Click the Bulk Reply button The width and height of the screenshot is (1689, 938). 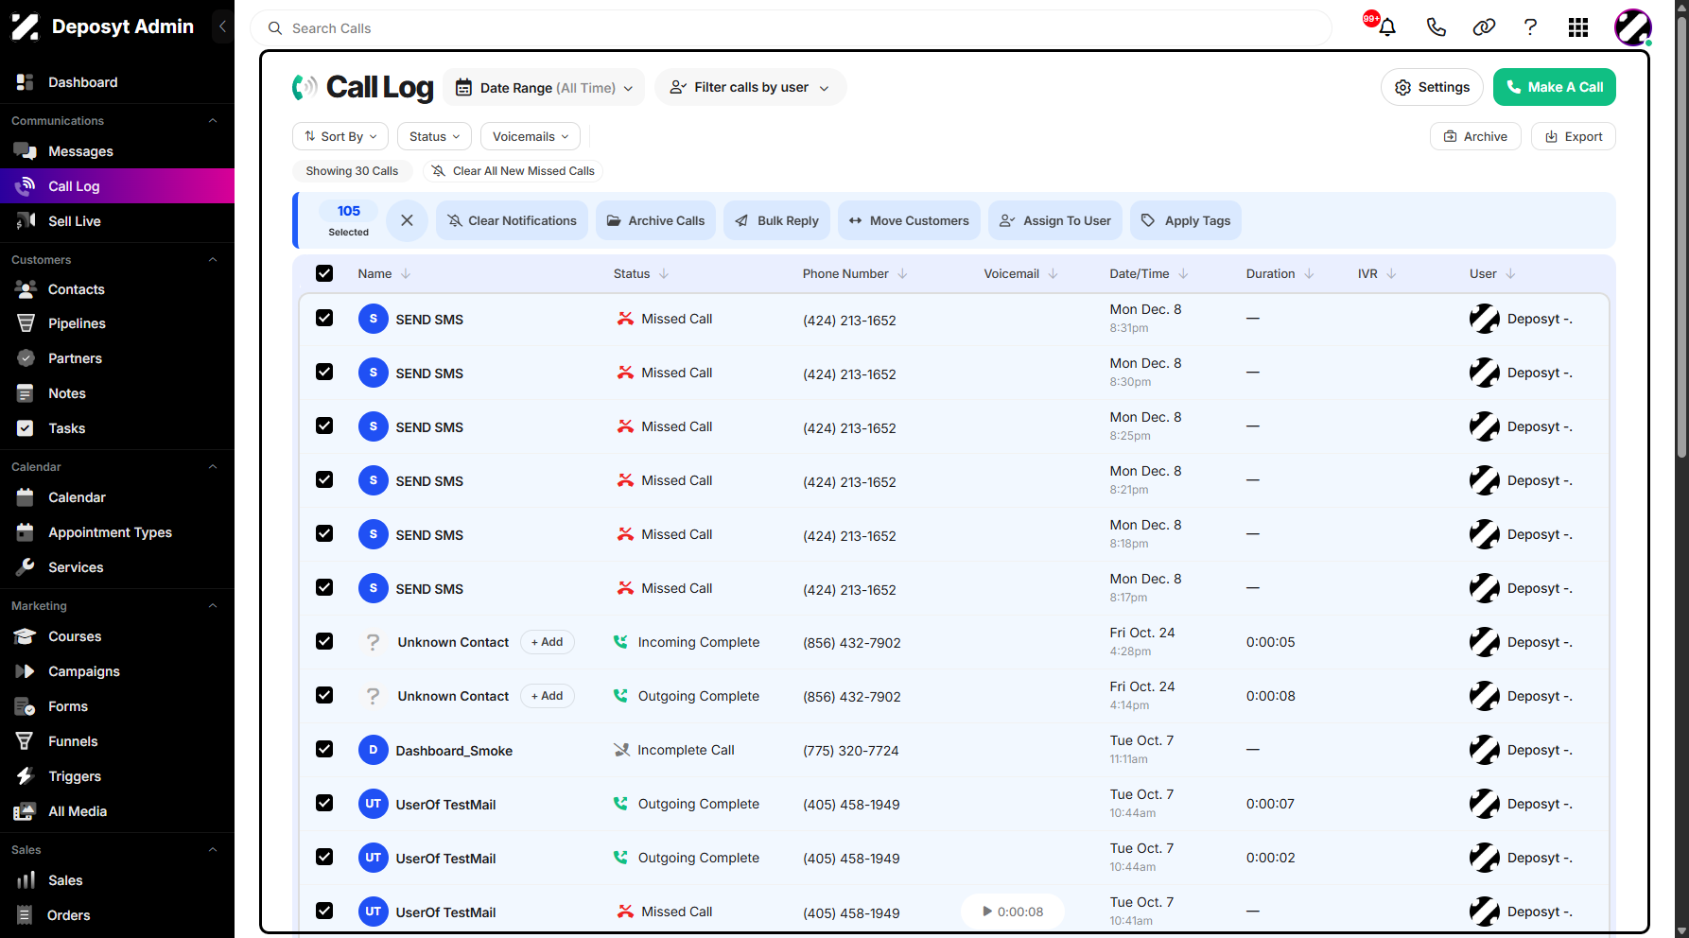coord(777,220)
